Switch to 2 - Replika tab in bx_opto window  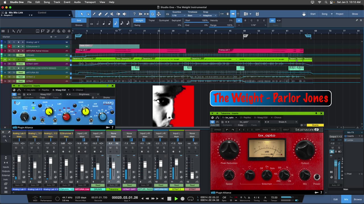(x=245, y=118)
